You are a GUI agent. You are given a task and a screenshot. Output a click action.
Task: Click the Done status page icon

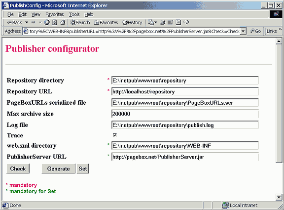pos(5,205)
